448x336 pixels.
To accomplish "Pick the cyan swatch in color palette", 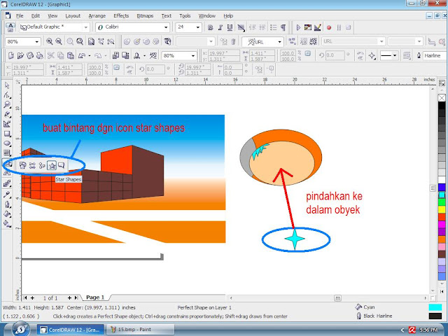I will pyautogui.click(x=442, y=195).
